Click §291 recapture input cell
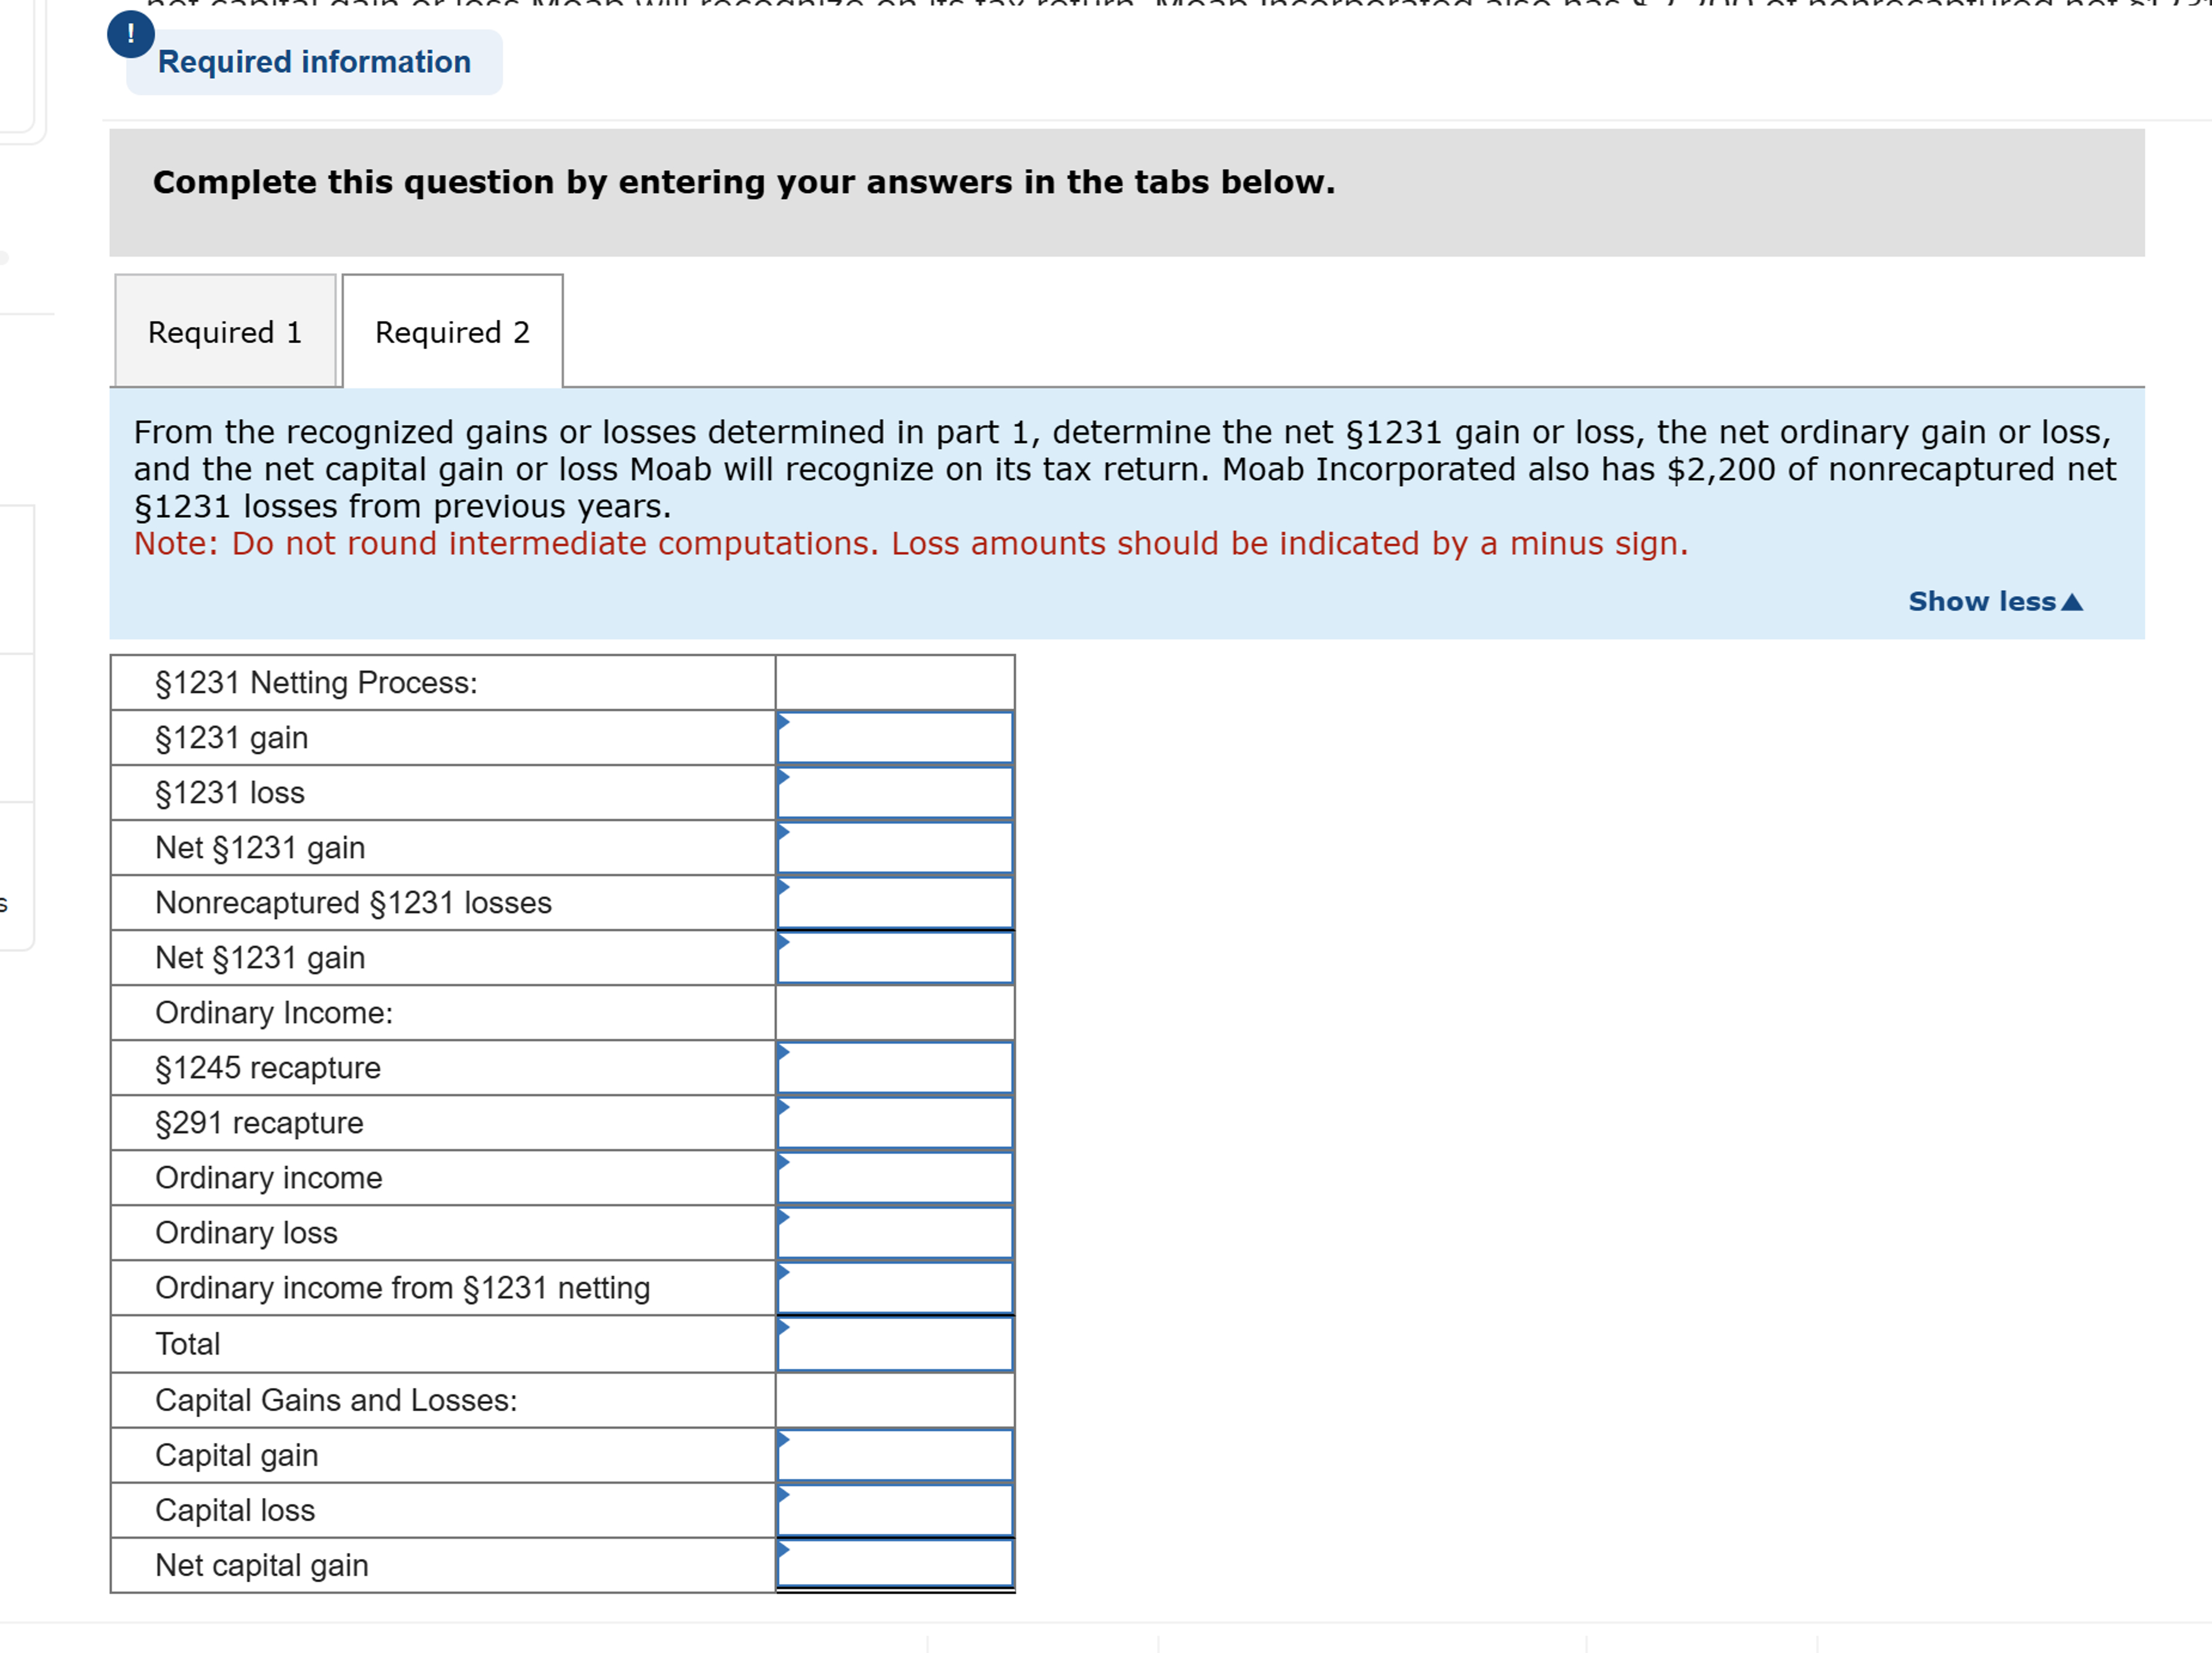This screenshot has height=1653, width=2212. pos(895,1123)
